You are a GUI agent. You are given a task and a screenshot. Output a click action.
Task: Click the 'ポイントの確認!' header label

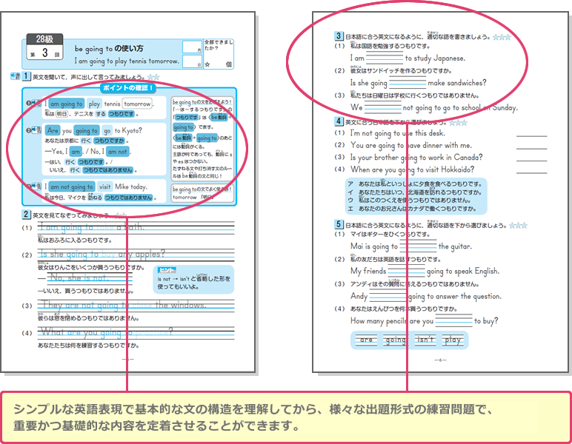tap(127, 88)
